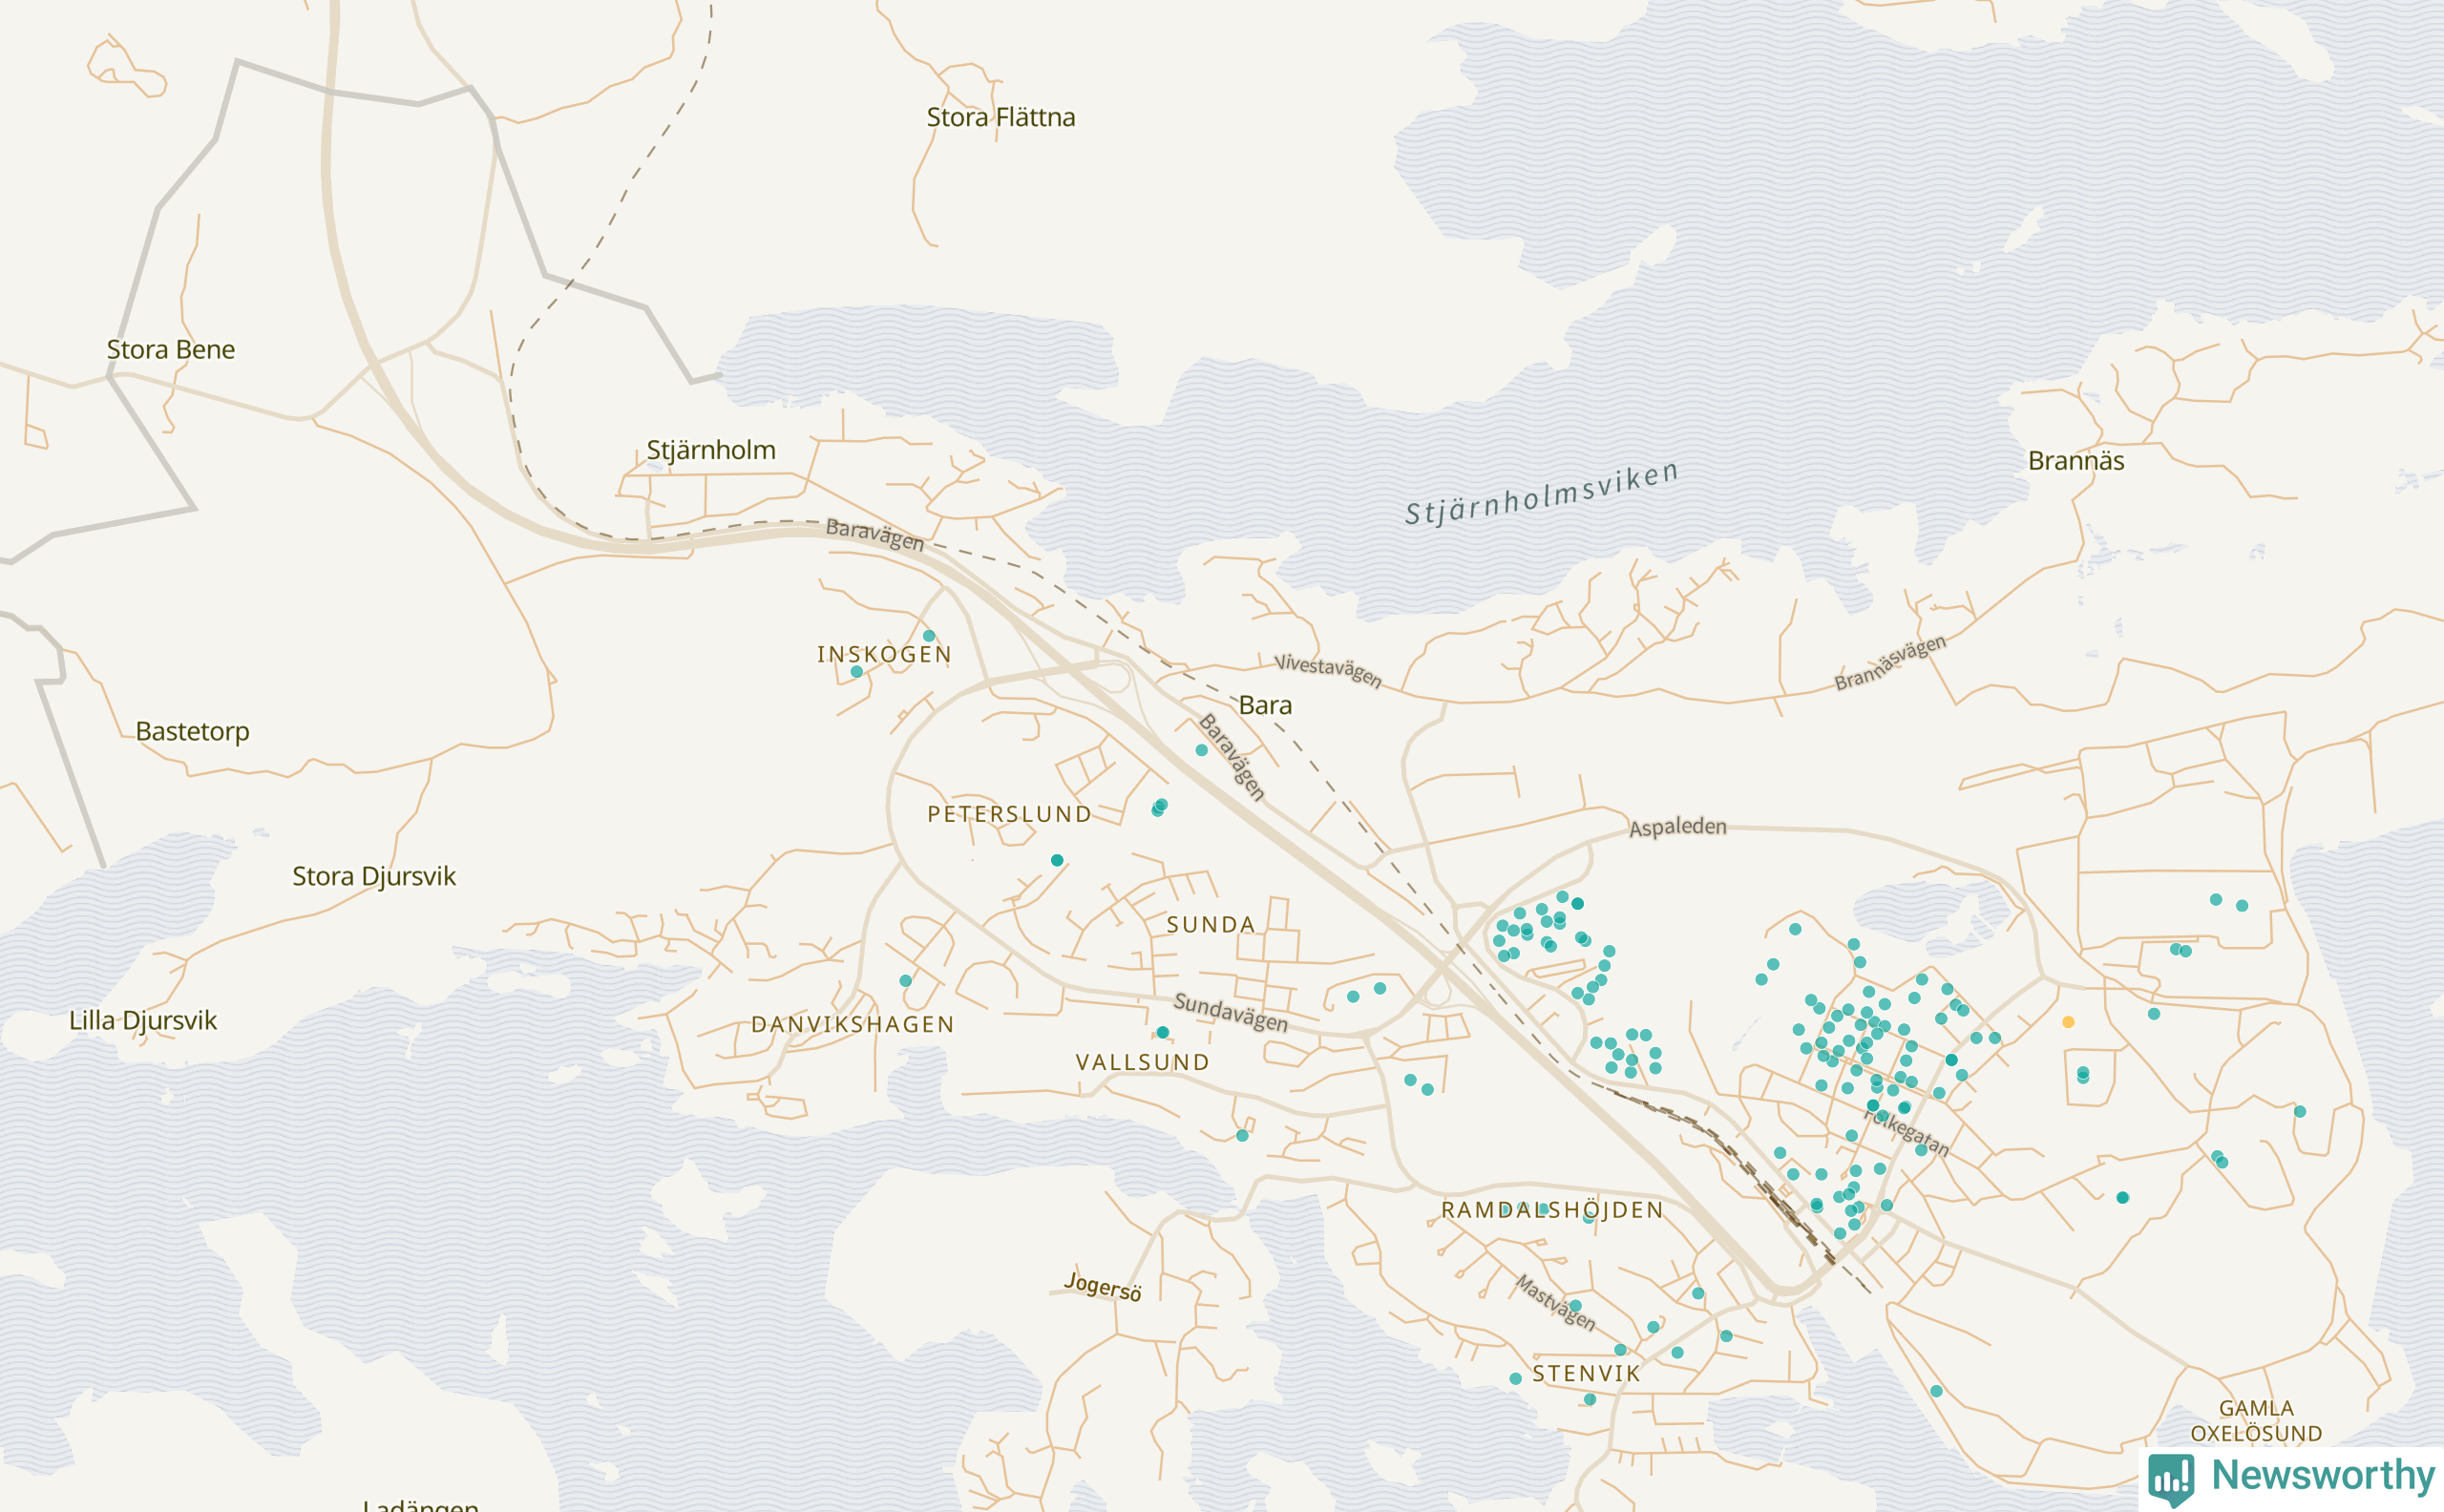This screenshot has width=2444, height=1512.
Task: Click the teal marker above the INSKOGEN label
Action: pos(929,636)
